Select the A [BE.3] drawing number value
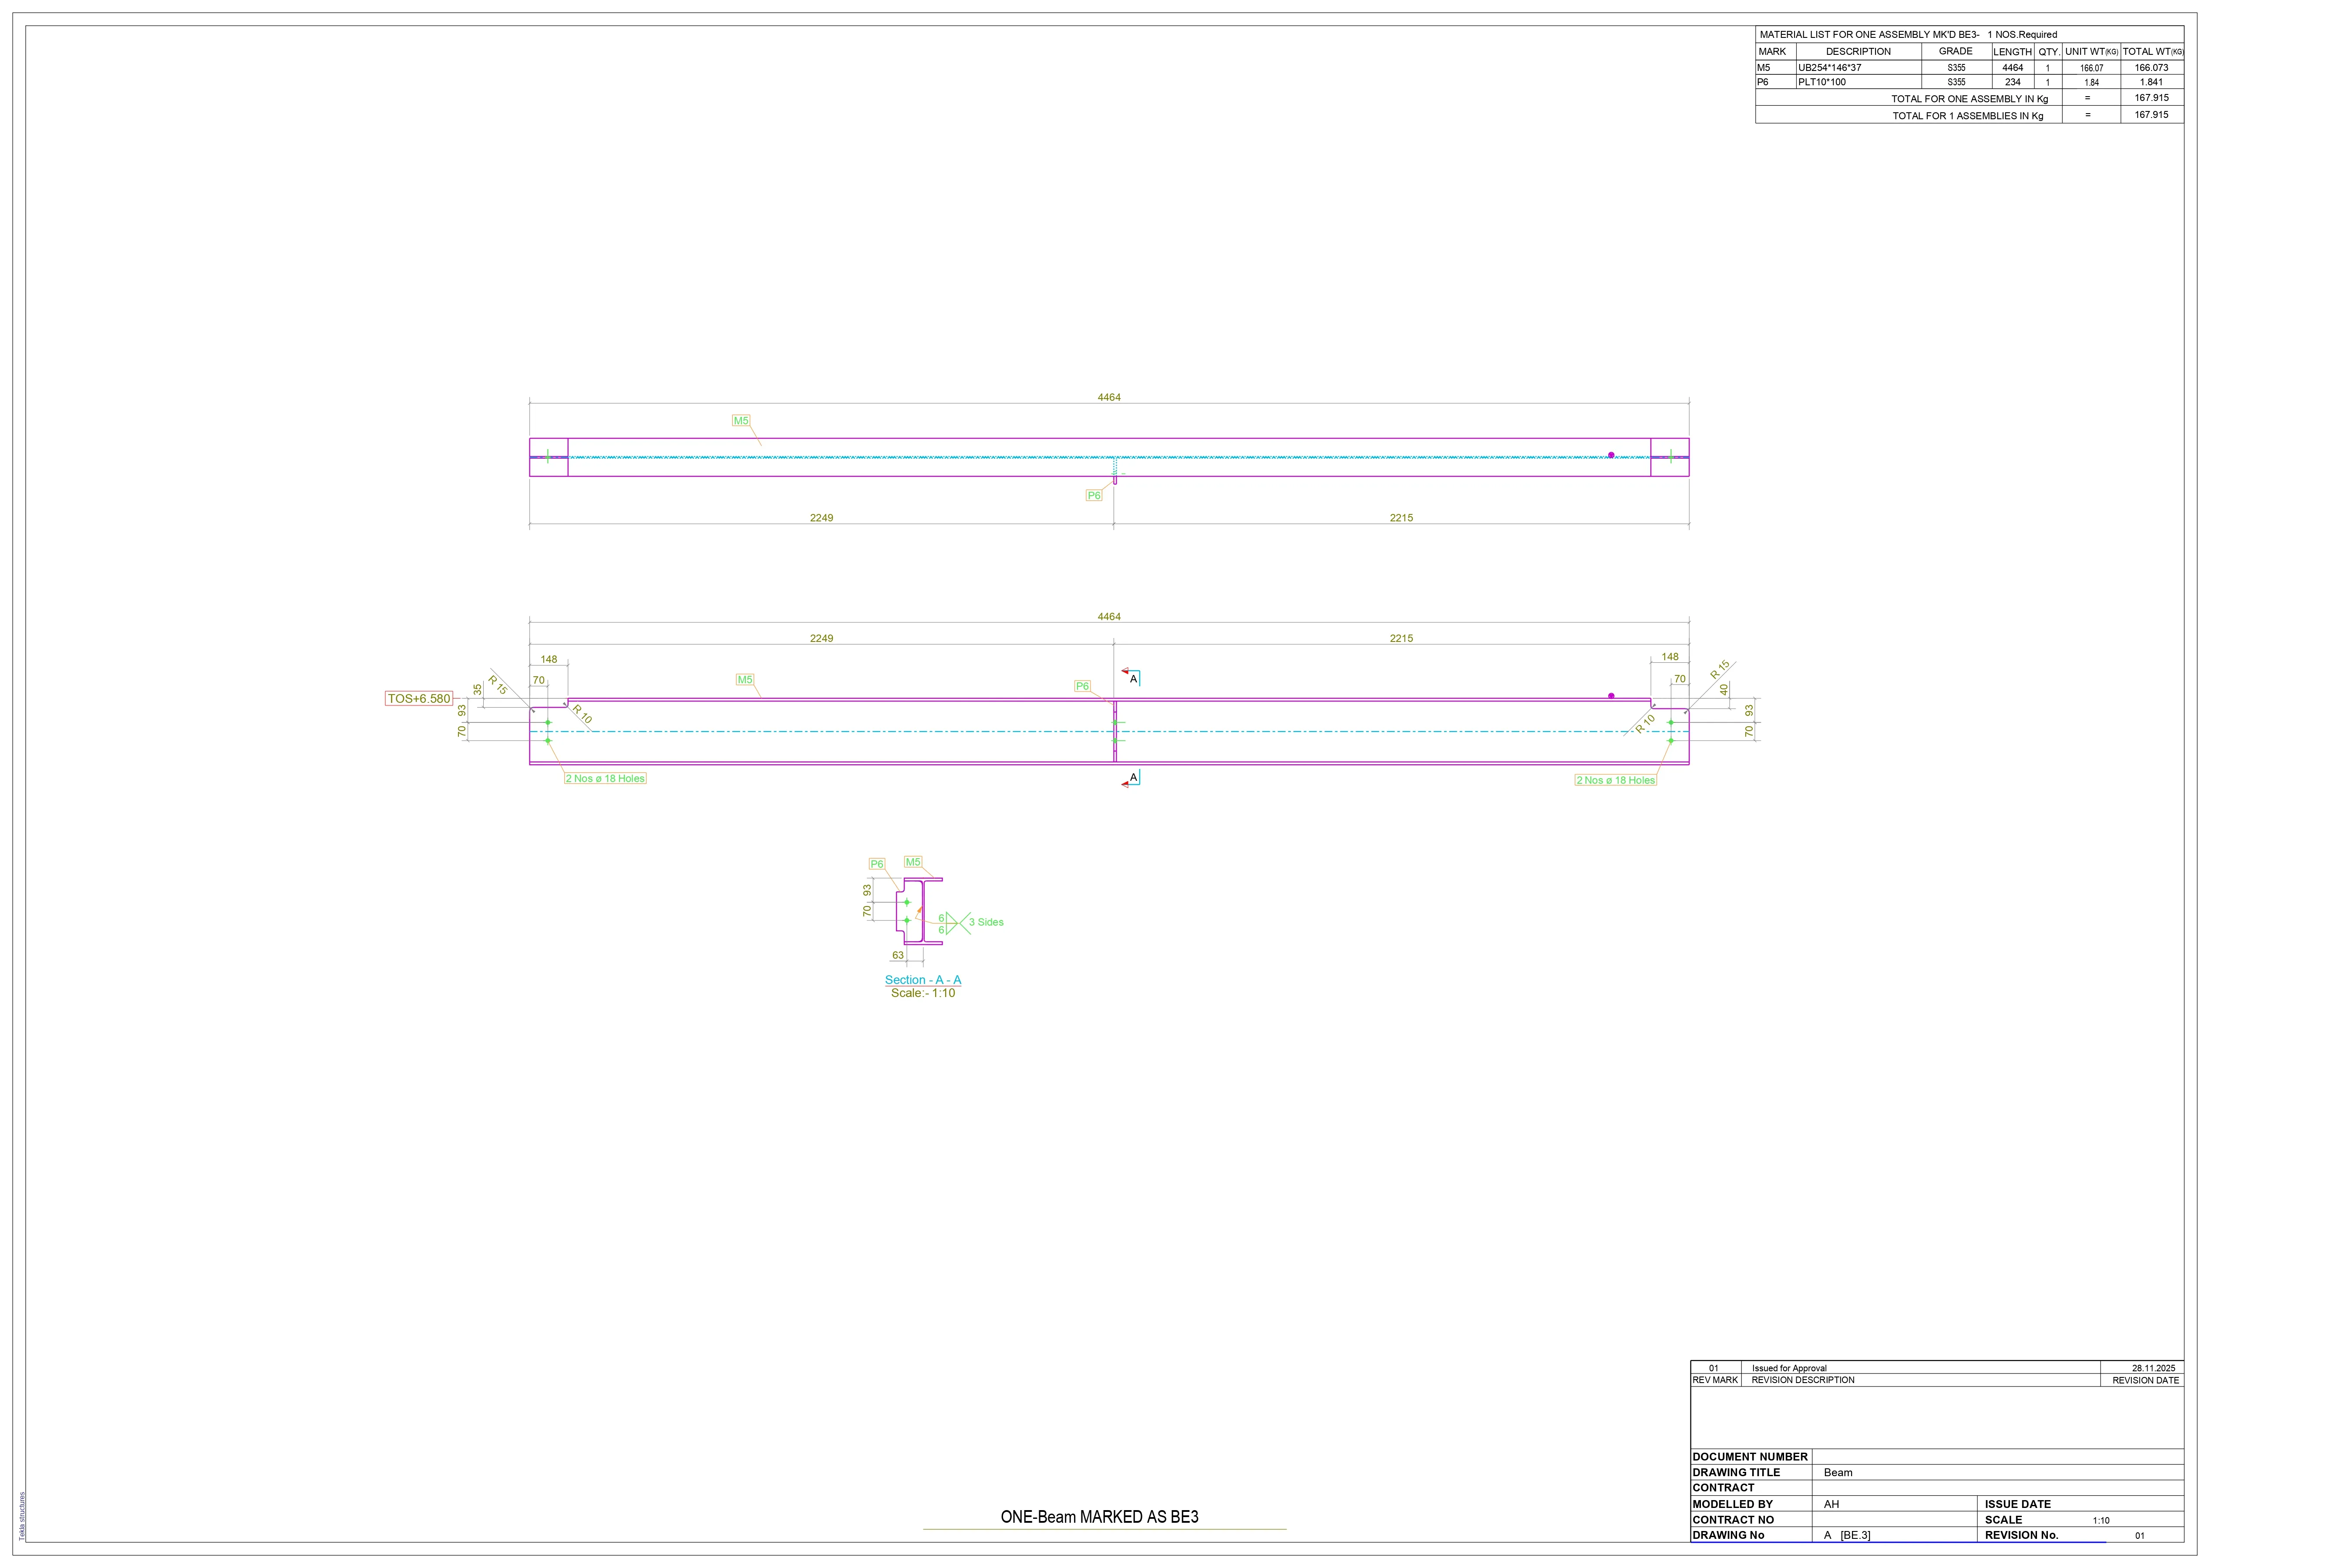Screen dimensions: 2350x1568 click(1847, 1535)
